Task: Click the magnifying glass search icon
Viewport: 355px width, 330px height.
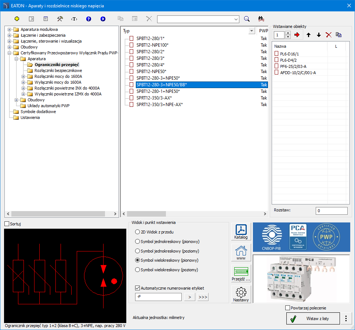Action: (247, 19)
